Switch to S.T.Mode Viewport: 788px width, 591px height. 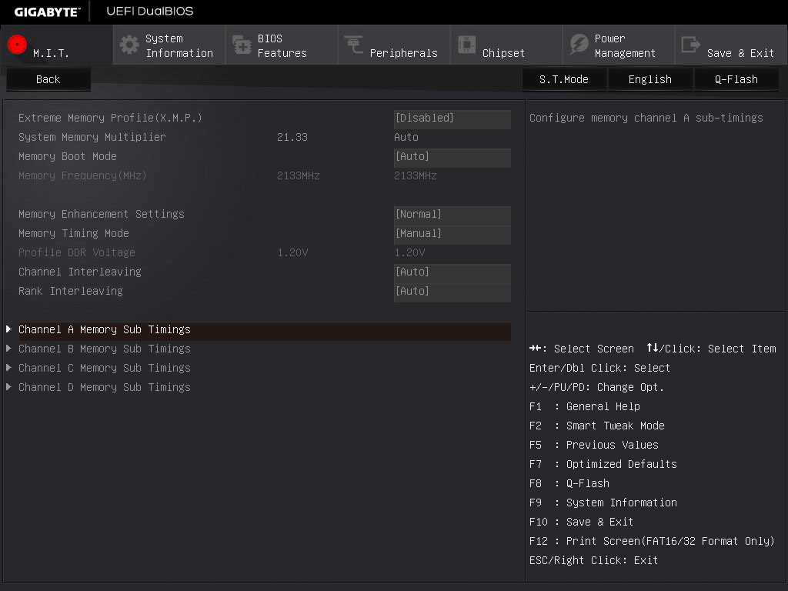(563, 79)
